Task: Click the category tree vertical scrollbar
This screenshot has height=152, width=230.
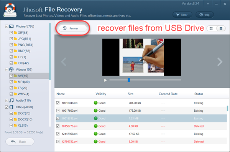Action: (50, 51)
